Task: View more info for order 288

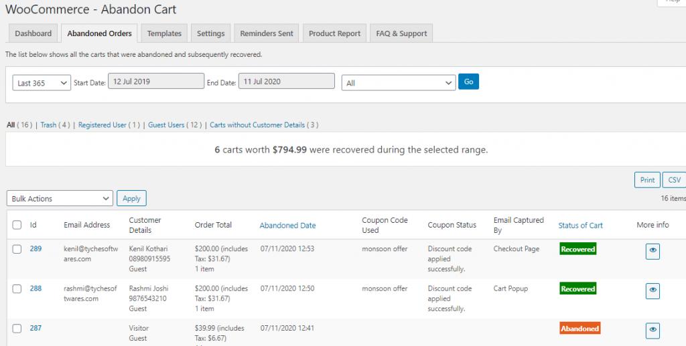Action: tap(653, 290)
